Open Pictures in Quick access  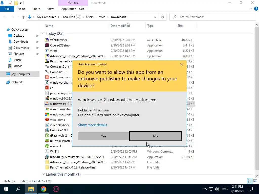tap(18, 54)
